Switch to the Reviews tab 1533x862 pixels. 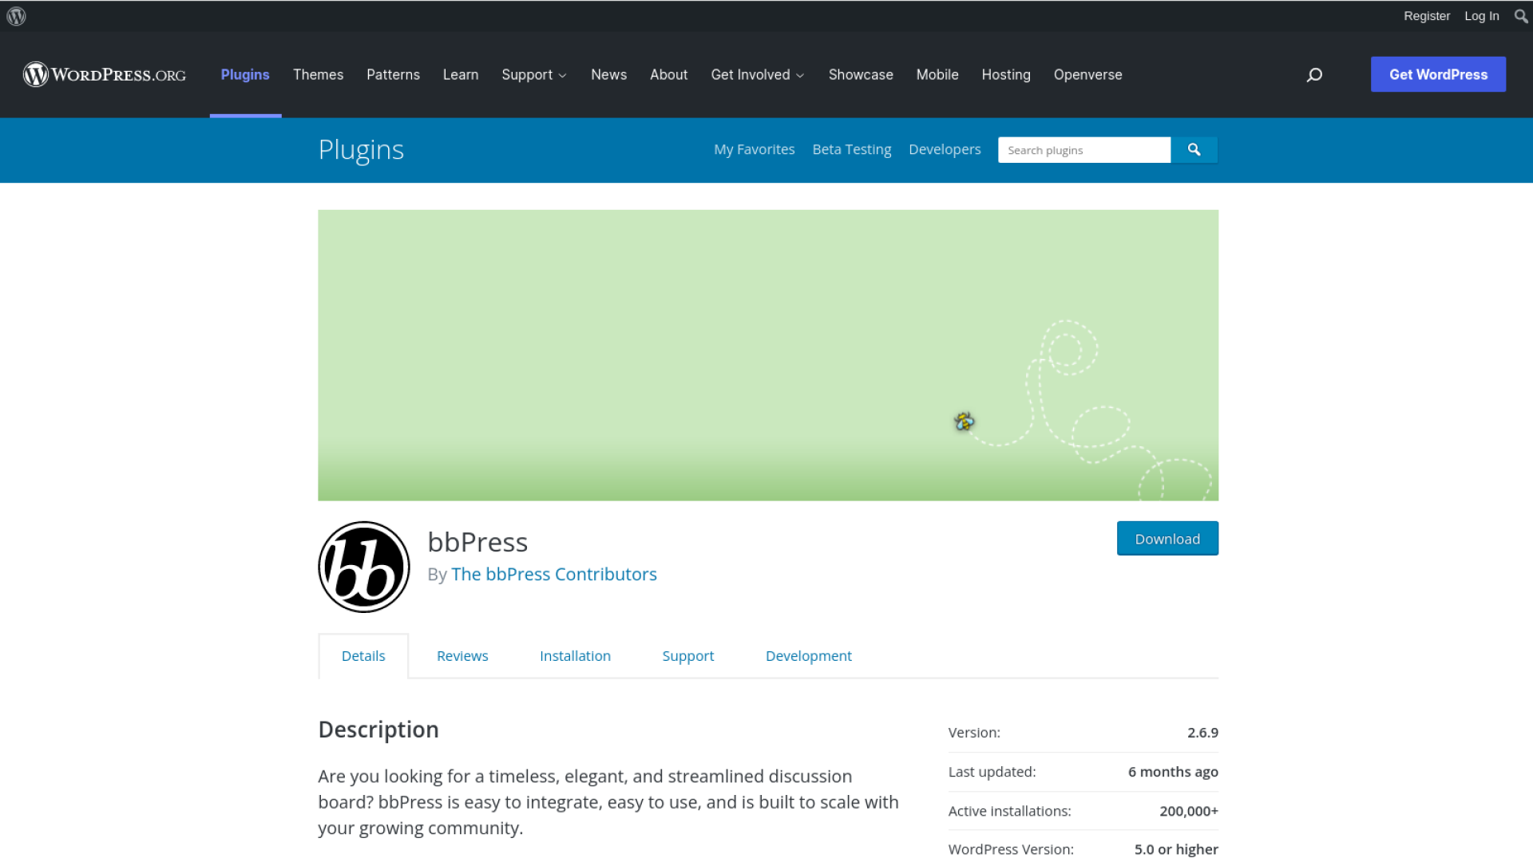point(462,656)
